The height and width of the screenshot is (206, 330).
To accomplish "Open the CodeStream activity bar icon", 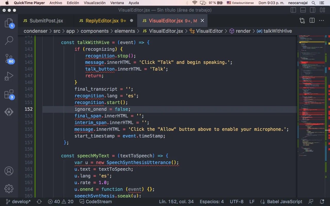I will coord(9,112).
